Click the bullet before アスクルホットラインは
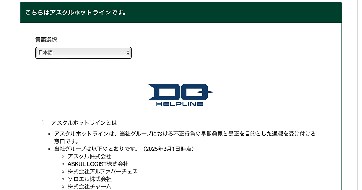The height and width of the screenshot is (190, 362). [x=49, y=134]
